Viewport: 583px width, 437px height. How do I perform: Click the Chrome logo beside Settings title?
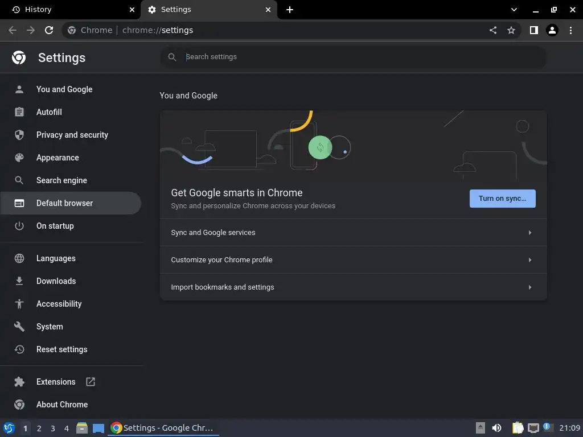pyautogui.click(x=19, y=57)
